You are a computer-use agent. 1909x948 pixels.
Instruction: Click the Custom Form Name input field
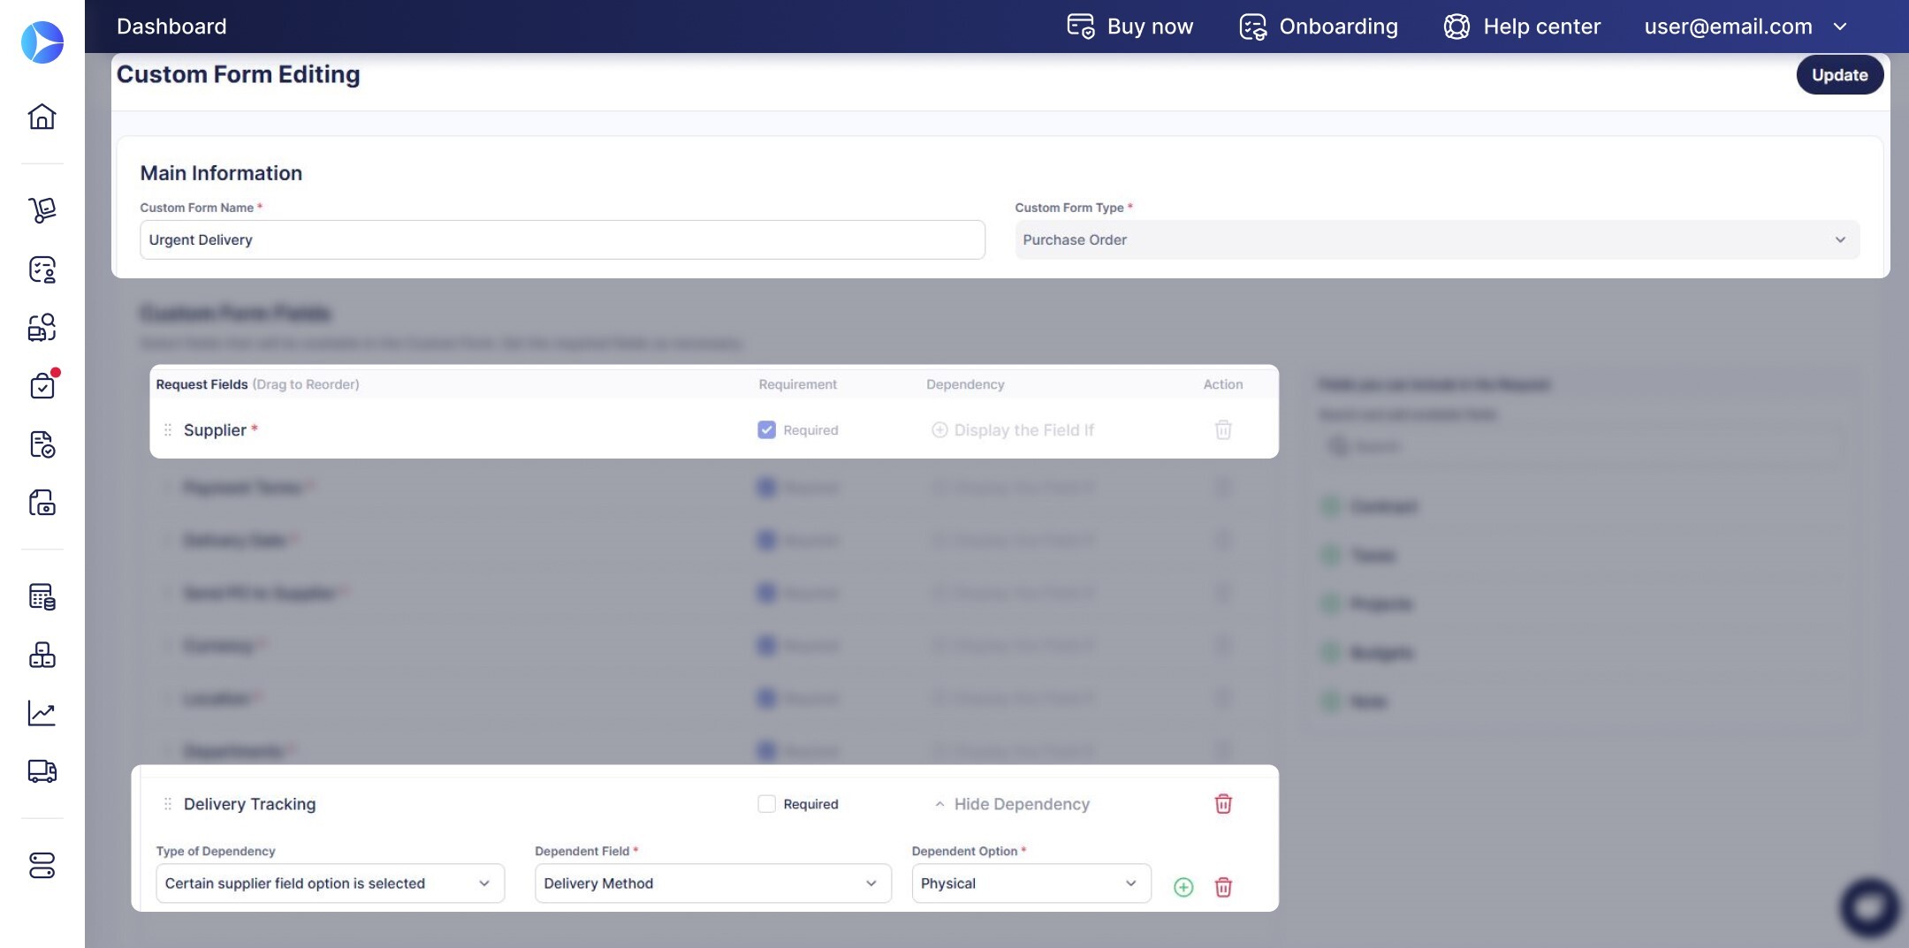tap(562, 240)
